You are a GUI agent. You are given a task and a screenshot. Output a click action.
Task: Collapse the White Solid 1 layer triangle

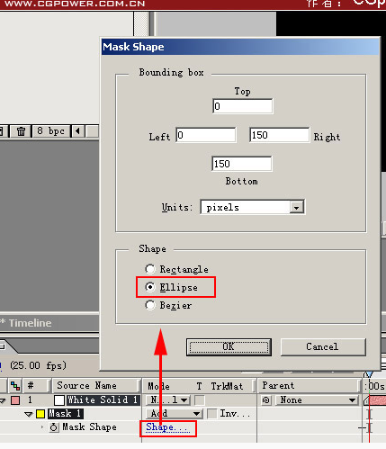[3, 400]
